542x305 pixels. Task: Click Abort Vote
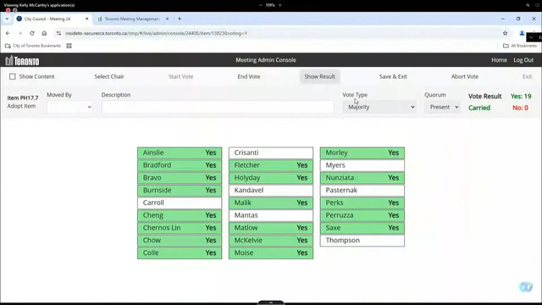pos(465,76)
